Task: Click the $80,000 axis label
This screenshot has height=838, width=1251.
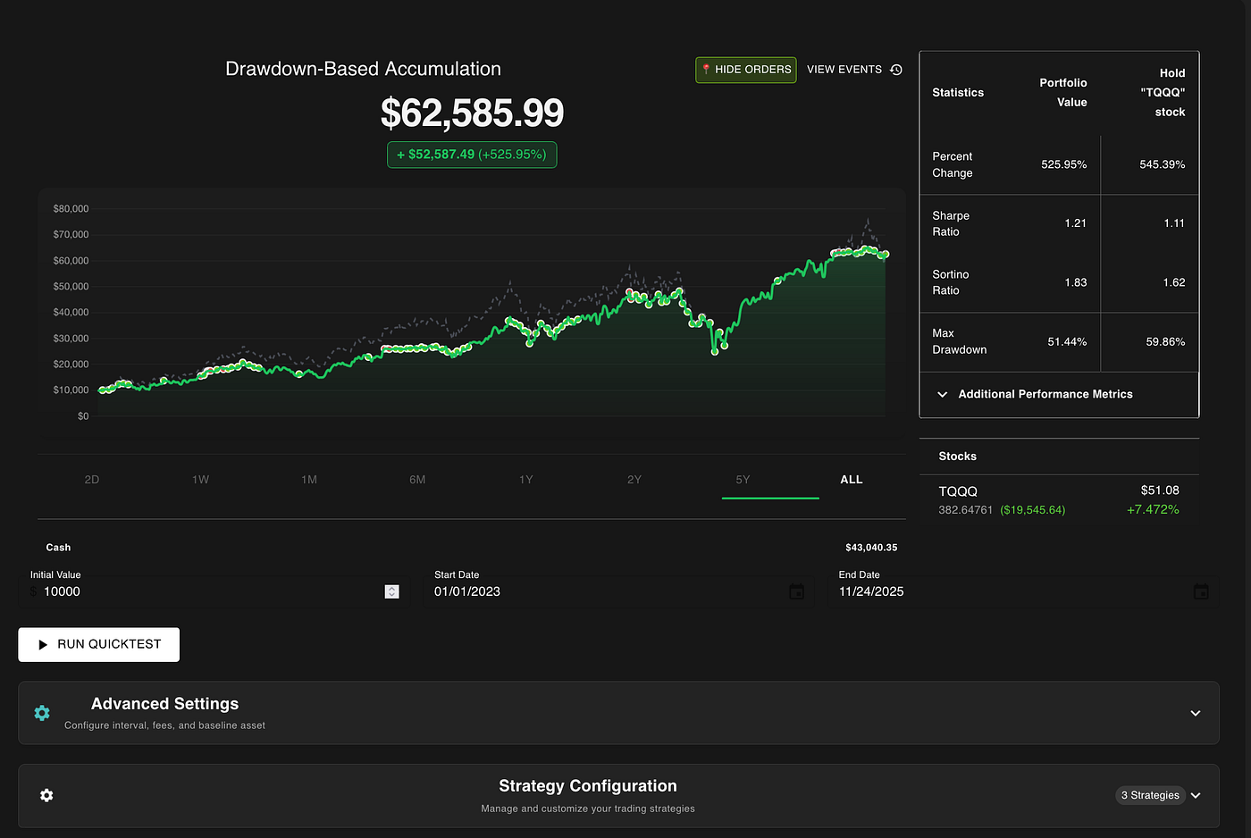Action: (71, 209)
